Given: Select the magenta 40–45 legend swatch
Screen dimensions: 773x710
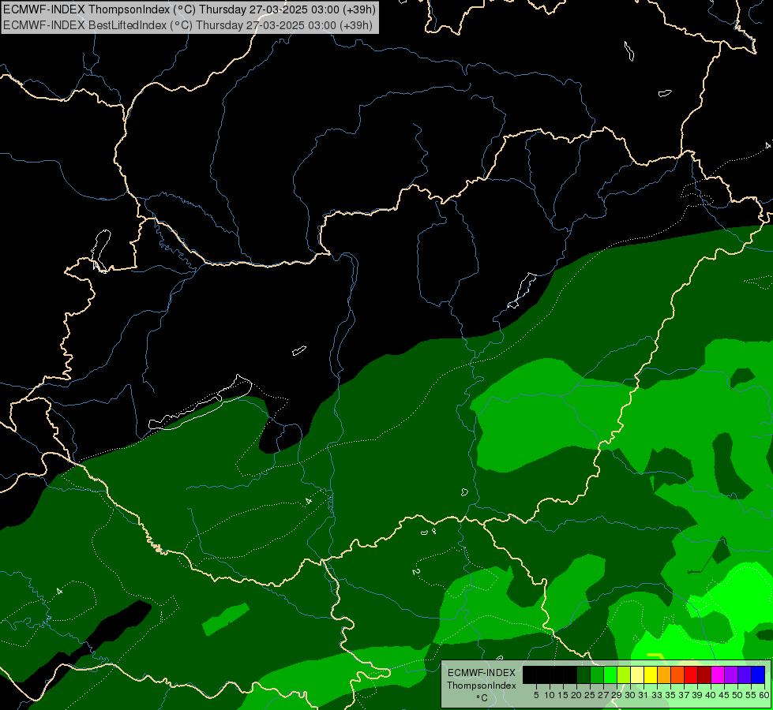Looking at the screenshot, I should pyautogui.click(x=718, y=674).
